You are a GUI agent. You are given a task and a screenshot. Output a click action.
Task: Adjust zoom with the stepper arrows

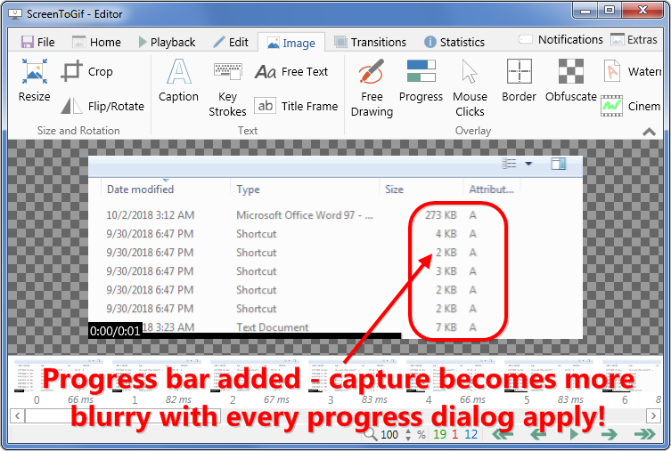[408, 435]
